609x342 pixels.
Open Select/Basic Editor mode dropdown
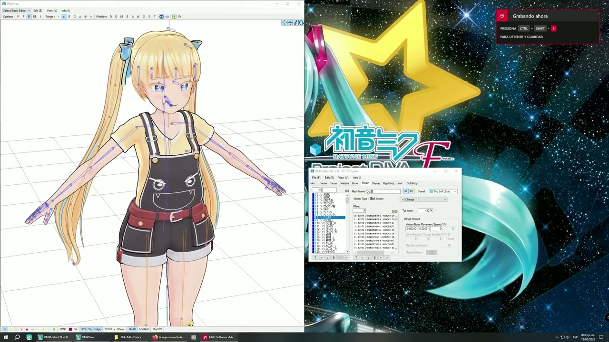coord(16,10)
